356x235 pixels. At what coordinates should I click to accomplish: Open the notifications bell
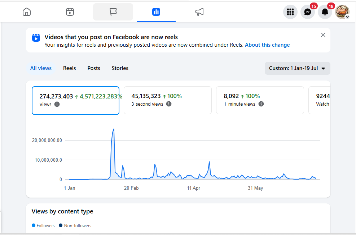[325, 12]
